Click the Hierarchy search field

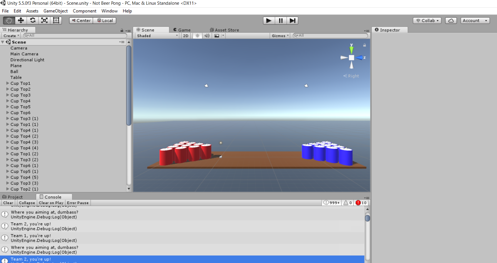[x=75, y=36]
